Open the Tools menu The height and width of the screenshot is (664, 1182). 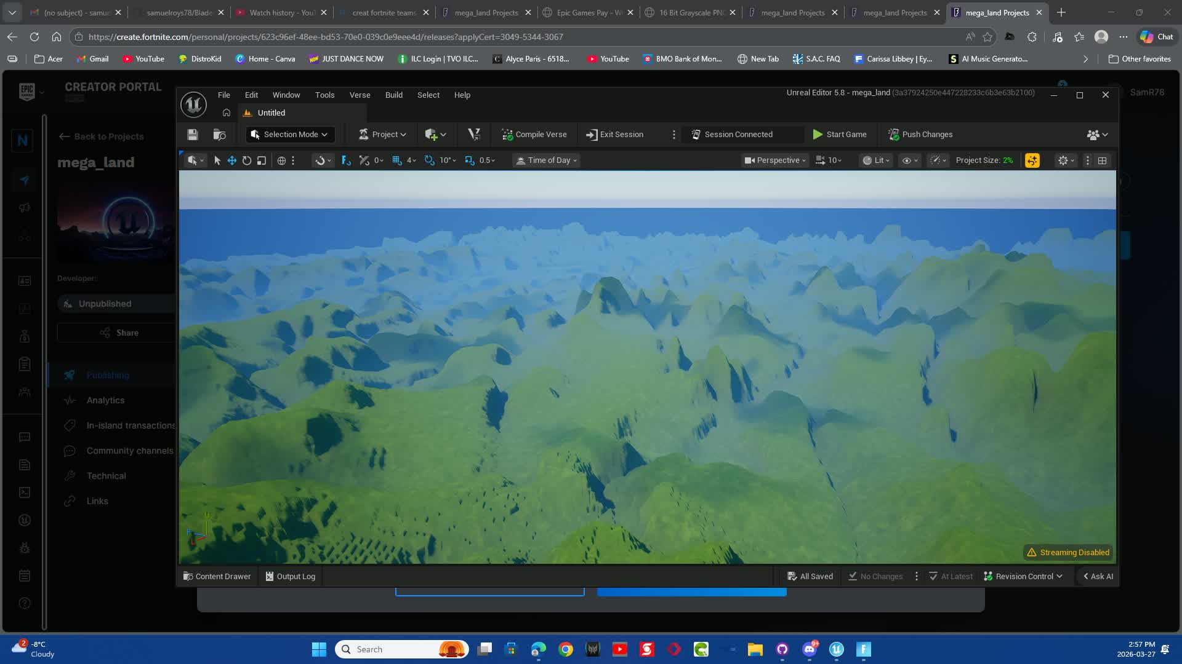[325, 95]
